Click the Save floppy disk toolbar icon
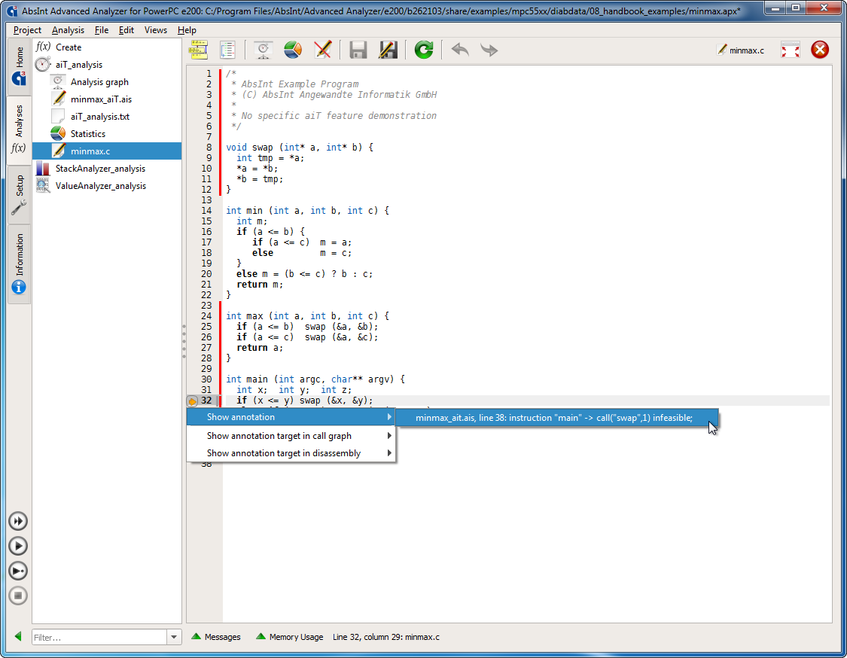Screen dimensions: 847x658 tap(358, 50)
